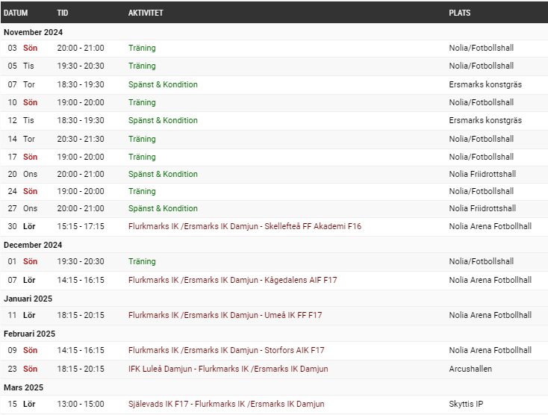Open Spänst & Kondition on 12 Tis
The image size is (548, 415).
pos(163,120)
